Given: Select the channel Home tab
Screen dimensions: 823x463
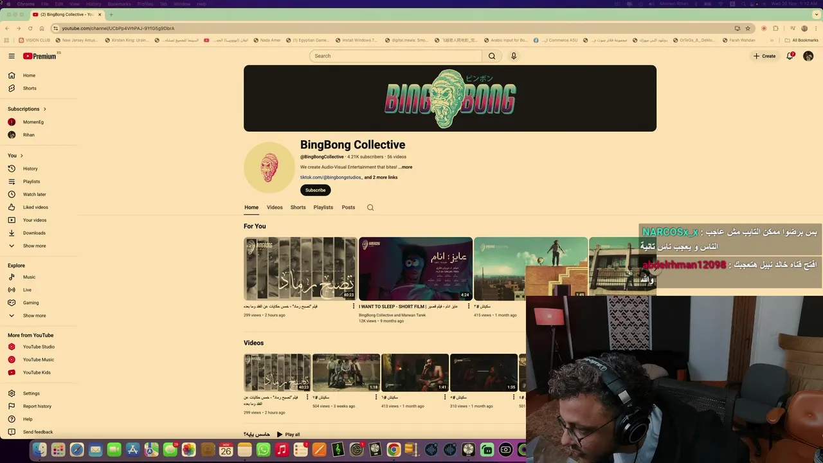Looking at the screenshot, I should point(251,207).
